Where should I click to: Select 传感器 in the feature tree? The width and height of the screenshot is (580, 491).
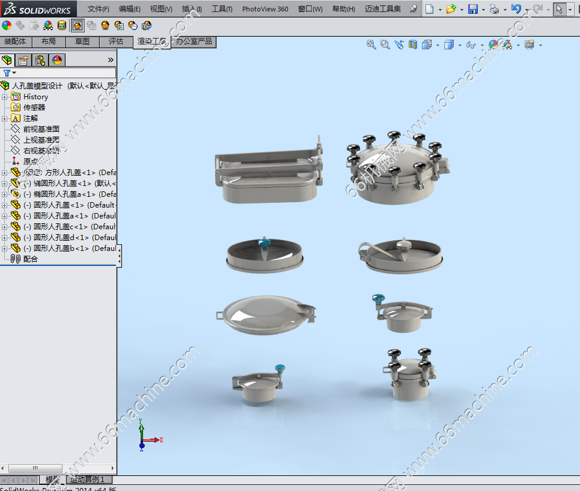click(34, 108)
